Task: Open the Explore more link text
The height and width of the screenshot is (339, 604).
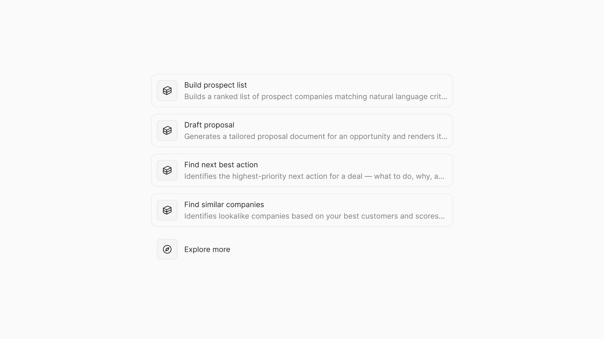Action: point(207,250)
